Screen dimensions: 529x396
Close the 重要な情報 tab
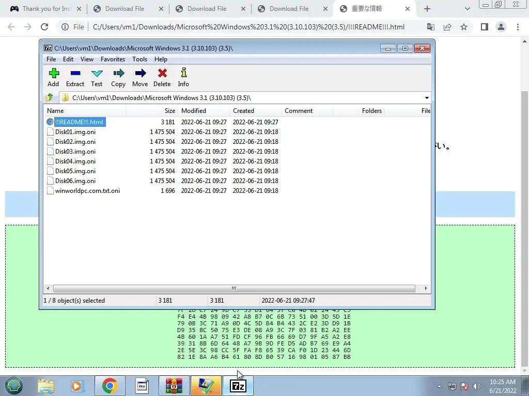pos(408,9)
